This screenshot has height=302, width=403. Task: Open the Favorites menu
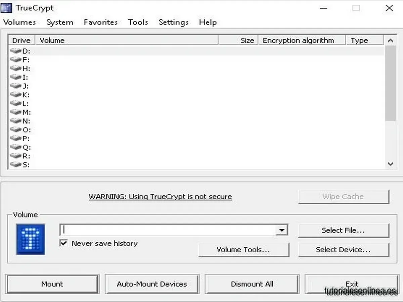click(x=101, y=22)
